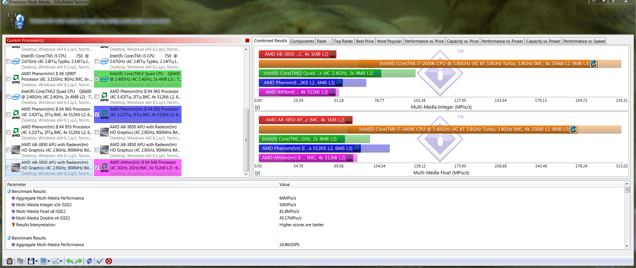Image resolution: width=636 pixels, height=268 pixels.
Task: Click the stethoscope module icon in header
Action: [16, 21]
